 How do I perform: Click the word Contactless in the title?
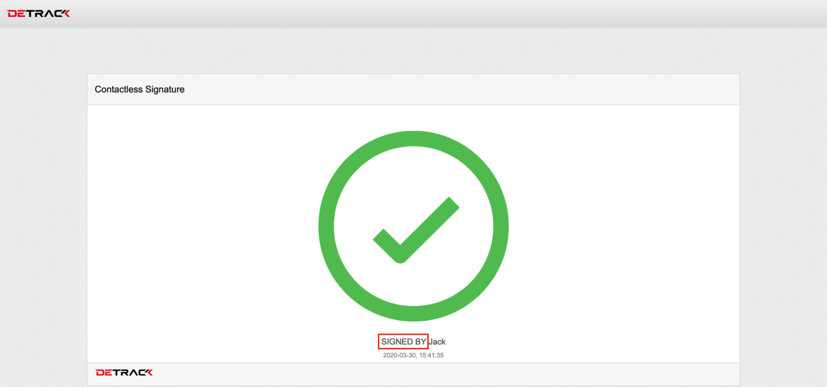[x=118, y=89]
